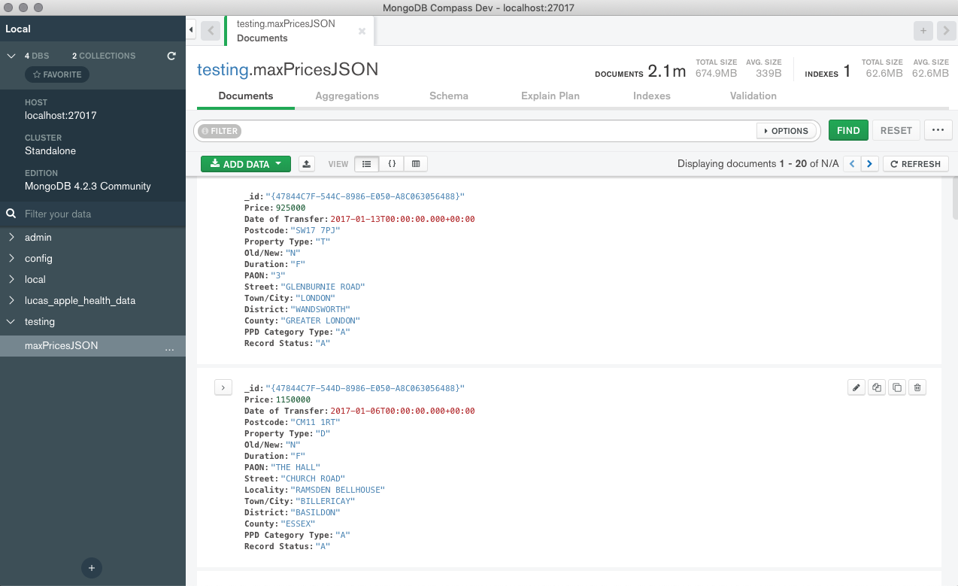Run the query with Find
958x586 pixels.
pos(848,130)
